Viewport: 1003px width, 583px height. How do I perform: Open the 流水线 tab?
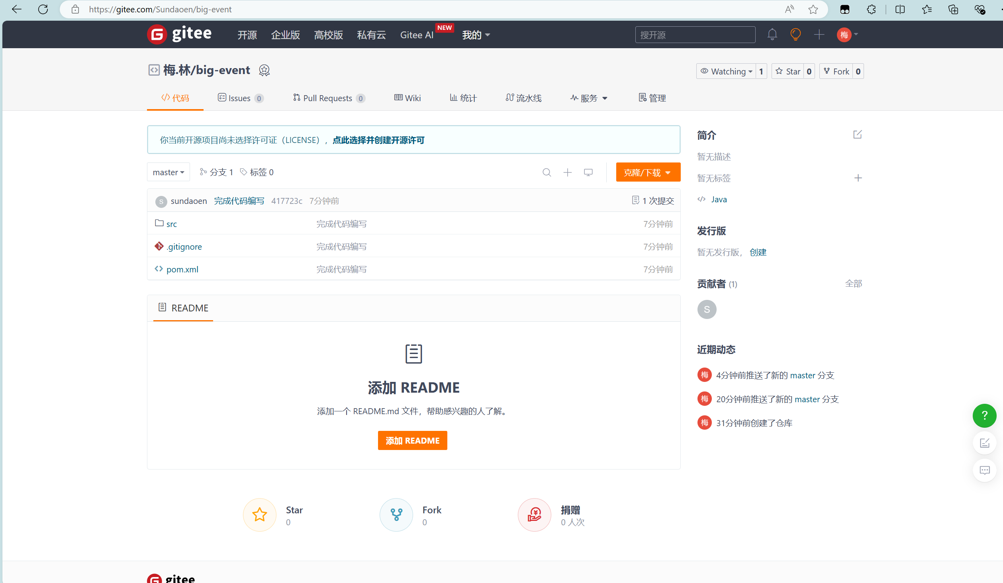(x=523, y=98)
